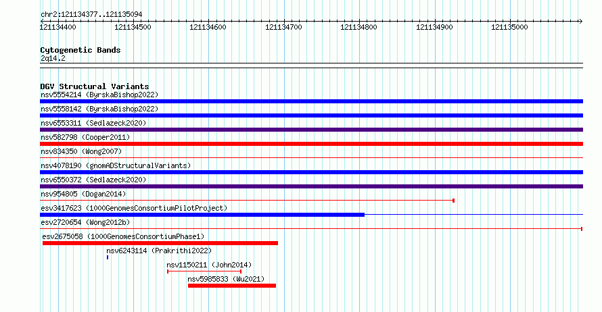Click the esv2675058 (1000GenomesConsortiumPhase1) label
602x312 pixels.
click(123, 236)
